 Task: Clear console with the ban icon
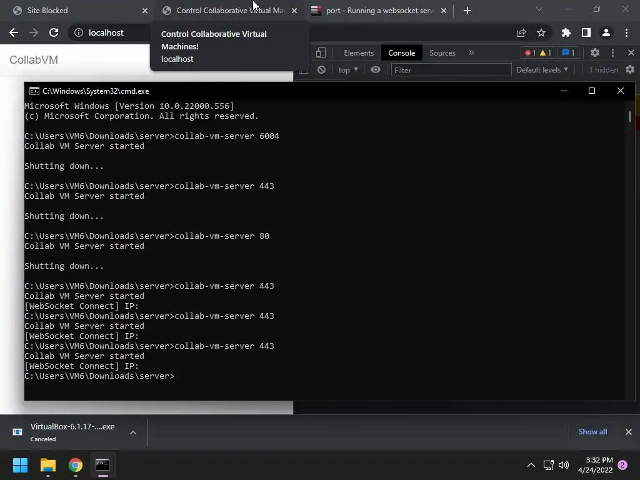click(322, 70)
